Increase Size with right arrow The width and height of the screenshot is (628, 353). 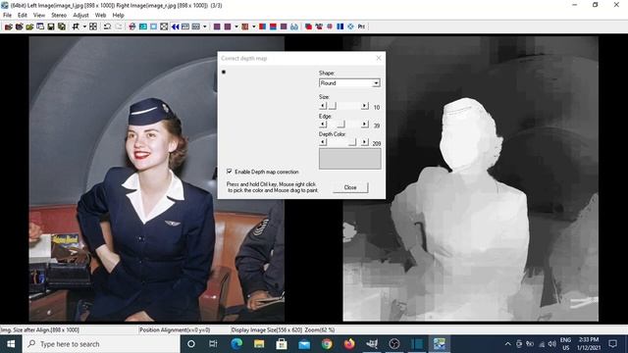pos(364,106)
